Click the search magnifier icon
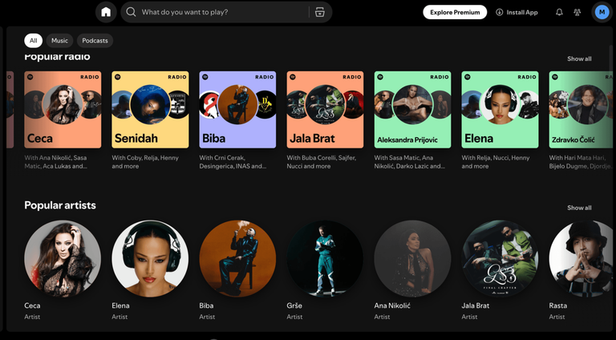Viewport: 616px width, 340px height. pos(131,12)
